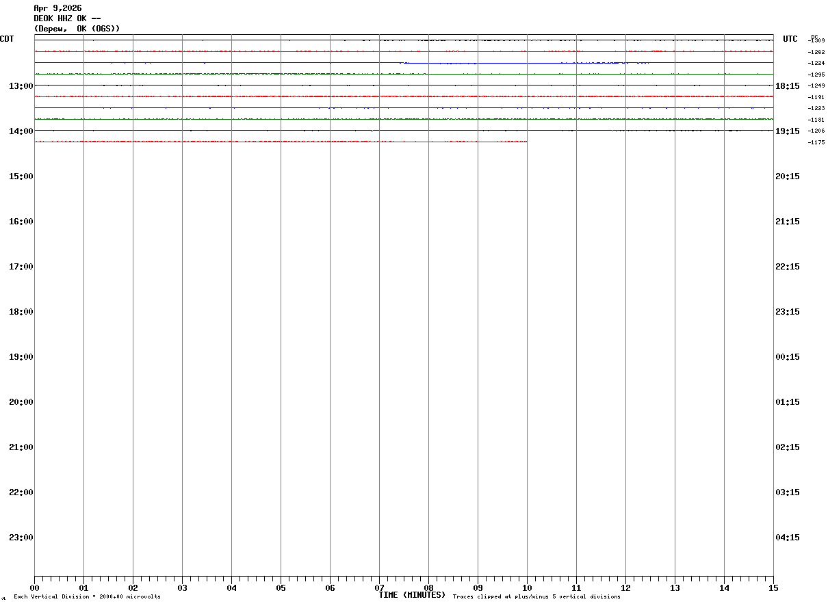The width and height of the screenshot is (828, 606).
Task: Click the "01" minute axis label
Action: click(83, 588)
